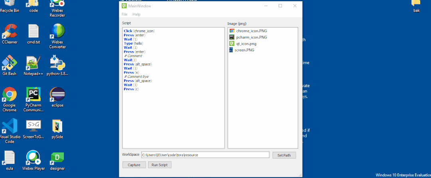This screenshot has height=178, width=431.
Task: Click the Qt logo in the title bar
Action: (x=124, y=6)
